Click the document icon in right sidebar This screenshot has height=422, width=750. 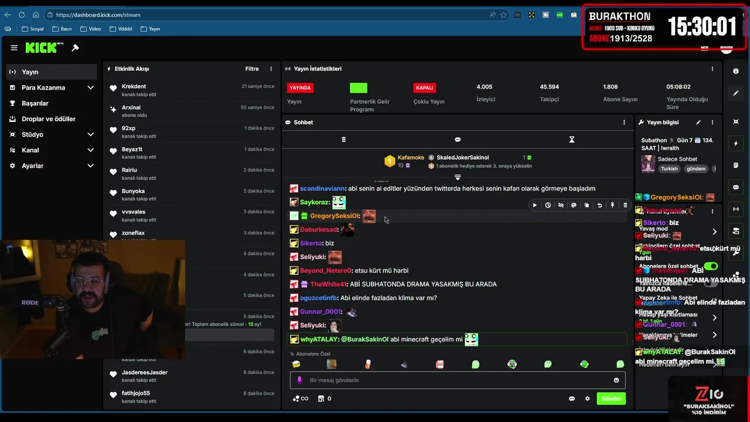(736, 166)
